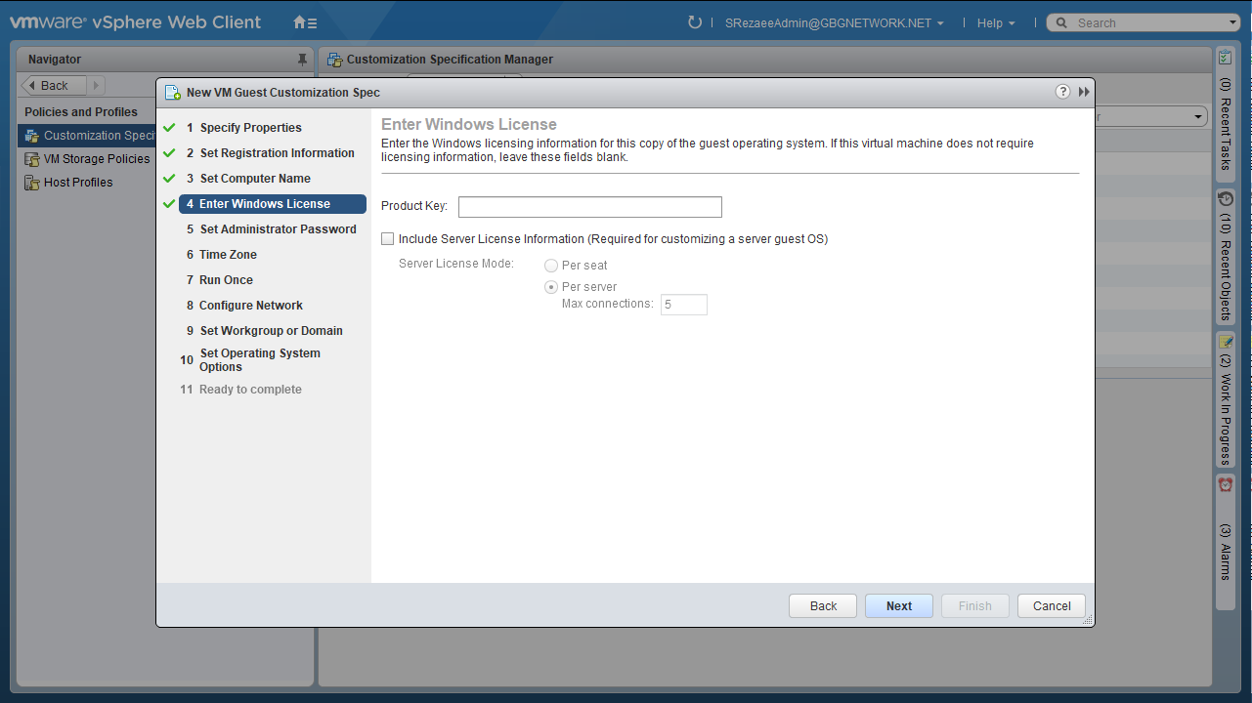Click the double-arrow expand icon in dialog header

1084,92
